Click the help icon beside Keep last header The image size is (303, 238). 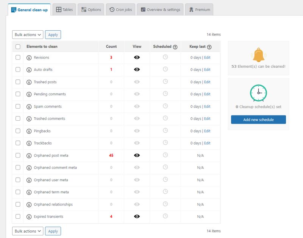(209, 46)
